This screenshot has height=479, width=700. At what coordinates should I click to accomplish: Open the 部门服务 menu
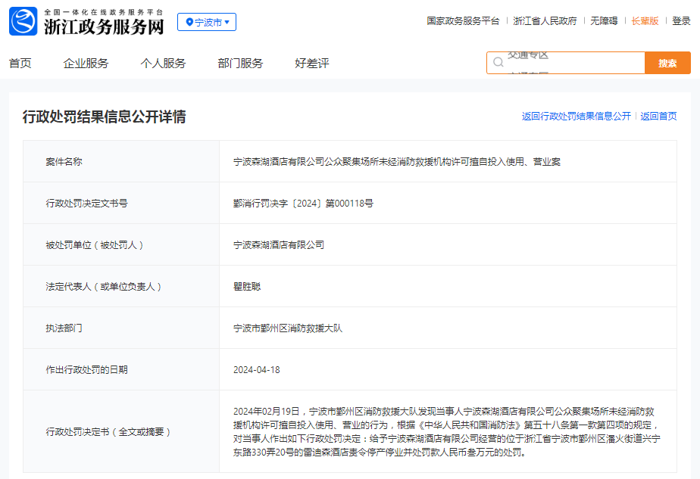(x=240, y=64)
